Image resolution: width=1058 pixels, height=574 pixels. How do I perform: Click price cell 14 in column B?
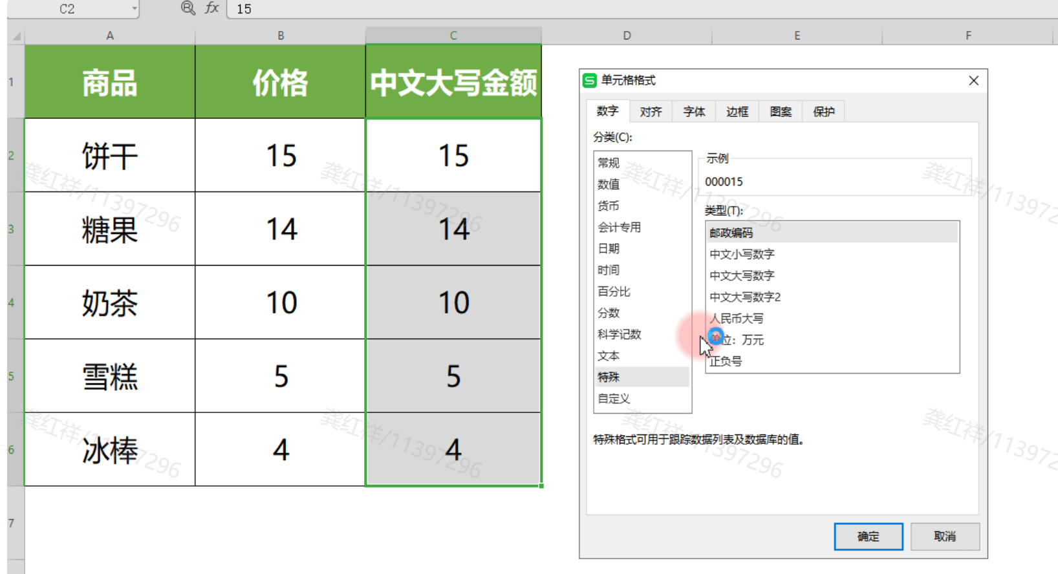[x=281, y=229]
